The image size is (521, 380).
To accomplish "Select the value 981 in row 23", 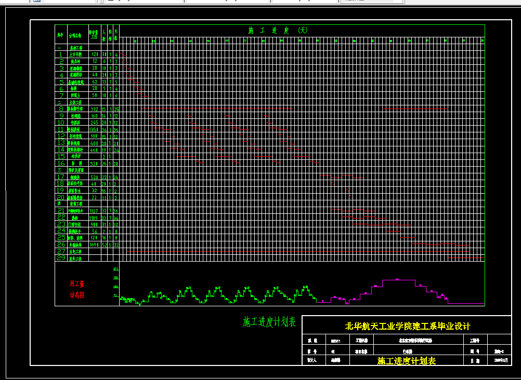I will tap(94, 225).
